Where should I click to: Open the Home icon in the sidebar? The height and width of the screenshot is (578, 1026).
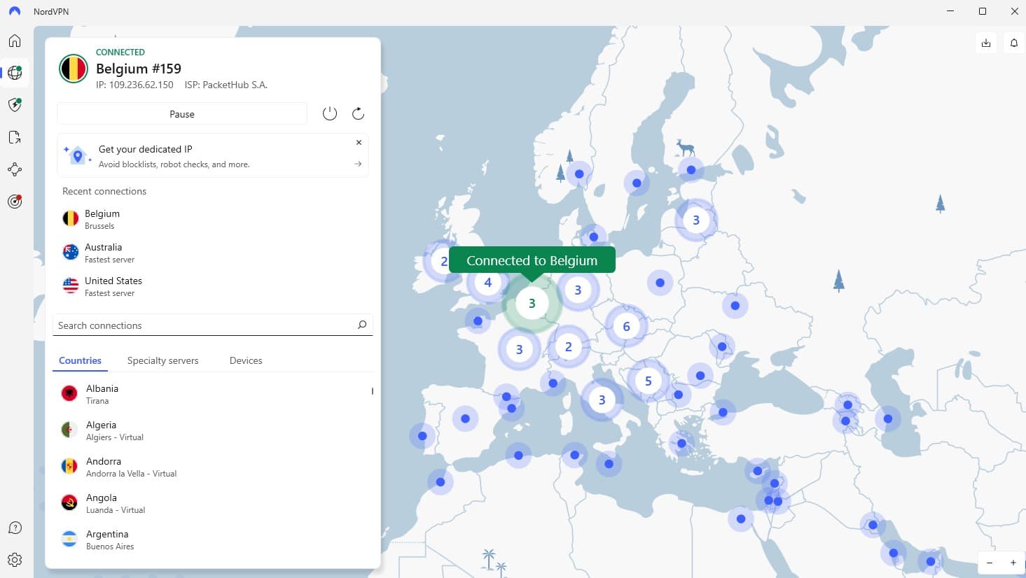point(15,41)
